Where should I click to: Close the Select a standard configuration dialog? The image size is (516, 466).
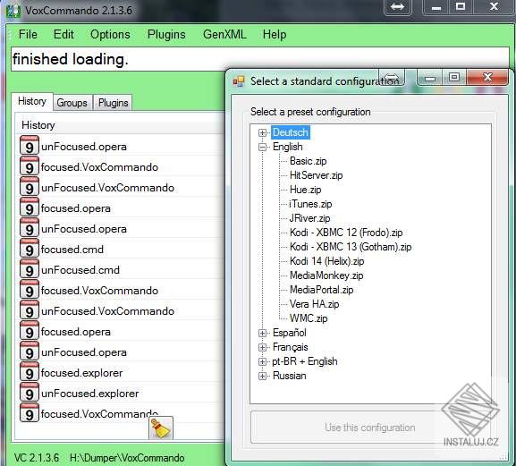click(487, 78)
